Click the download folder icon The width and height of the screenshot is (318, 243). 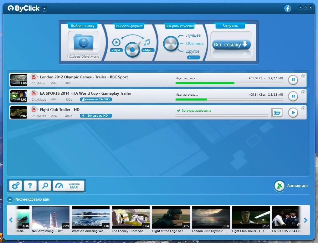tap(84, 42)
